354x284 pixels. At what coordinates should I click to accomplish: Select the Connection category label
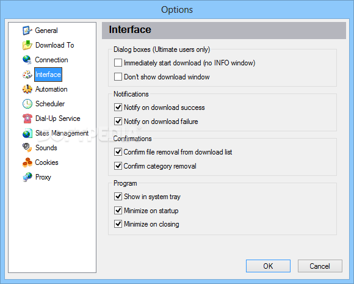click(x=51, y=60)
